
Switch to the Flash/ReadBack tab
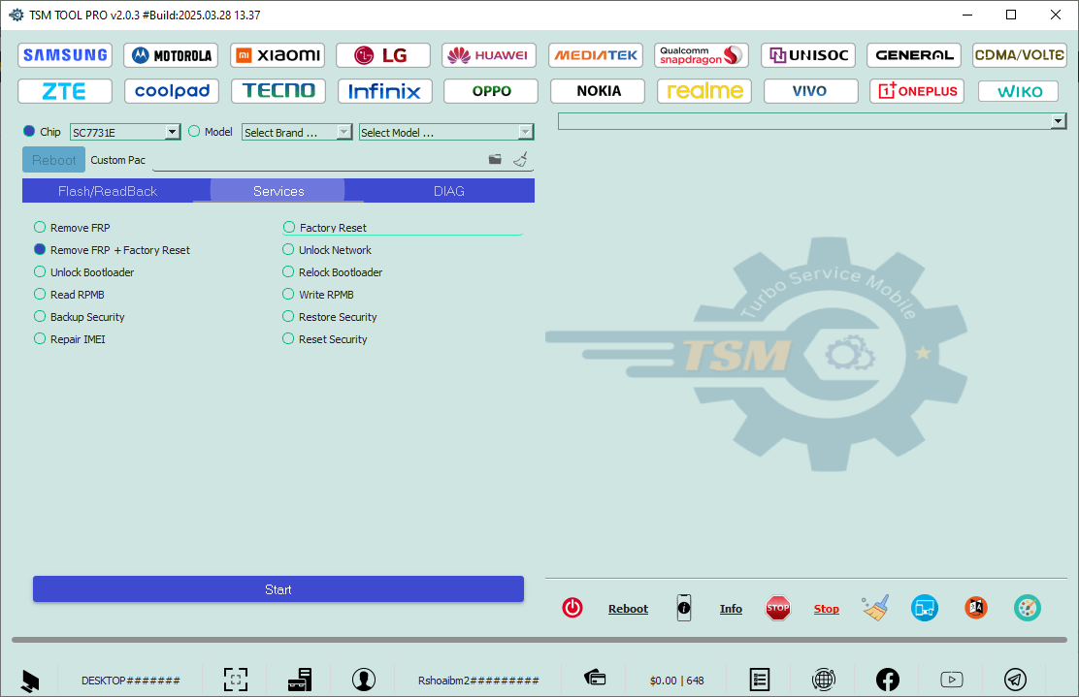[108, 191]
